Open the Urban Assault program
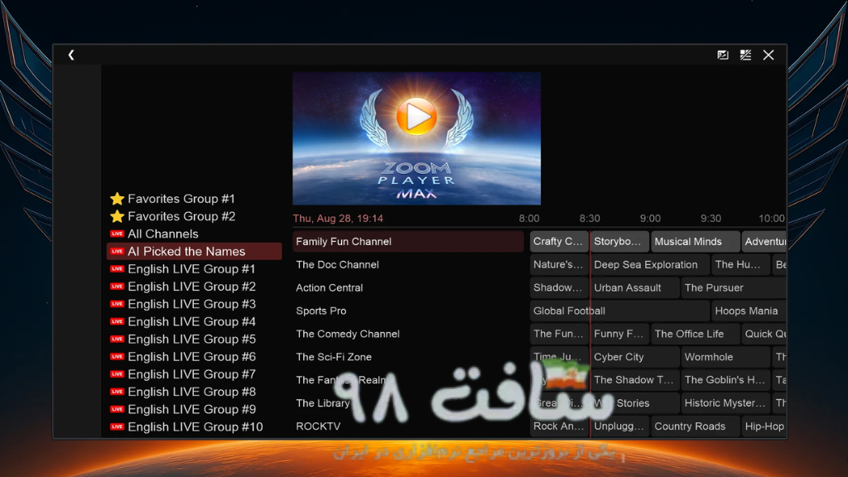 pos(634,287)
